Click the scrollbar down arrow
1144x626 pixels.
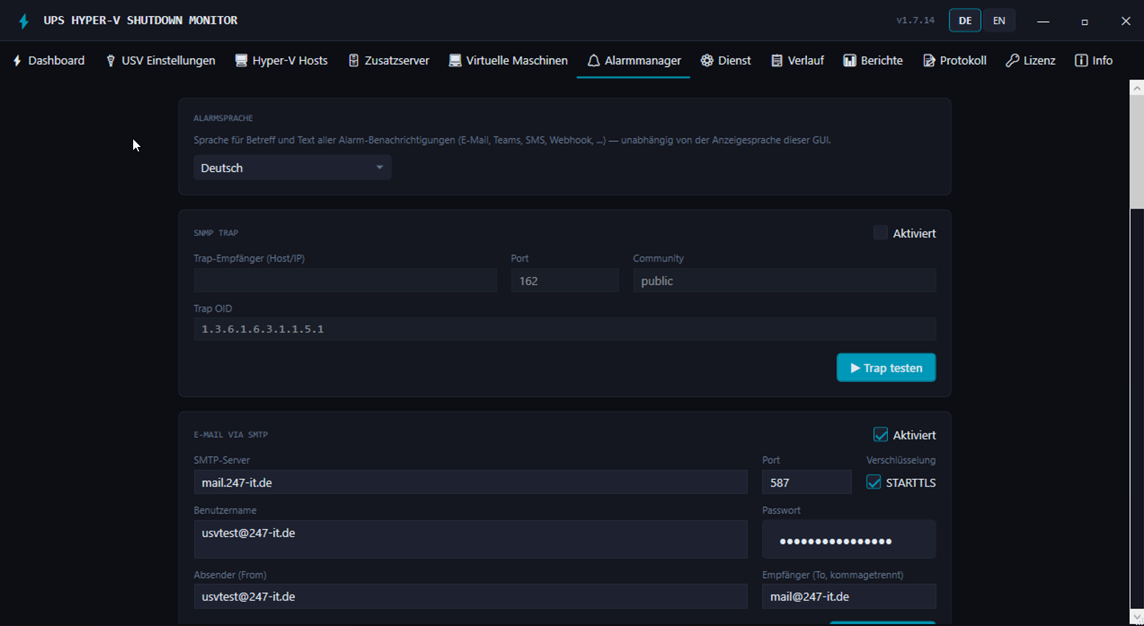coord(1137,616)
